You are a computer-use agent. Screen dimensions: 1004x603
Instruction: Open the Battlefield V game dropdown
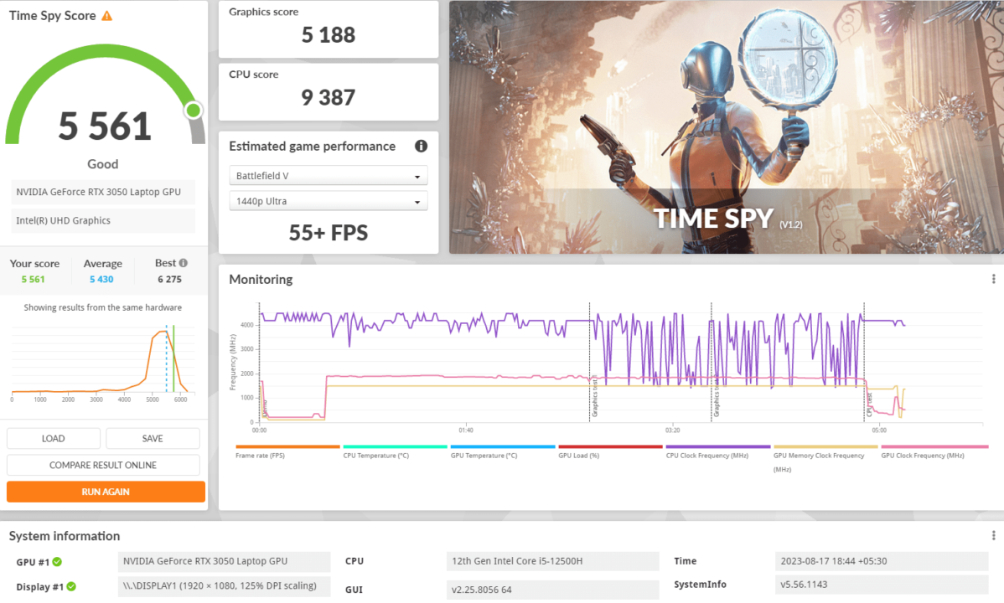(x=328, y=175)
